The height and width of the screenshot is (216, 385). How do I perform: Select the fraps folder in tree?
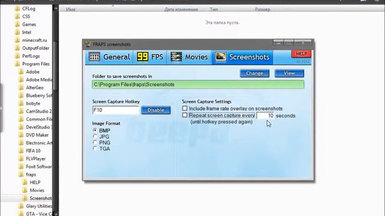pyautogui.click(x=31, y=175)
